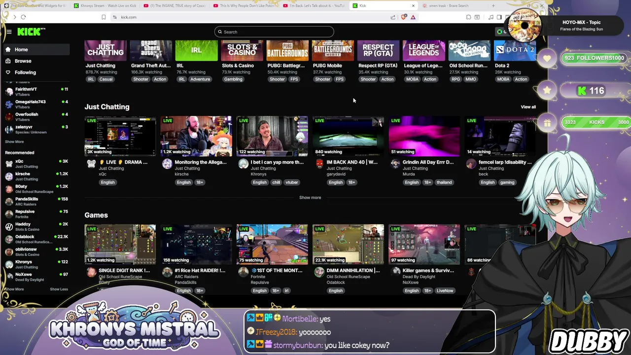
Task: Click SINGLE DIGIT RANK stream title
Action: point(124,271)
